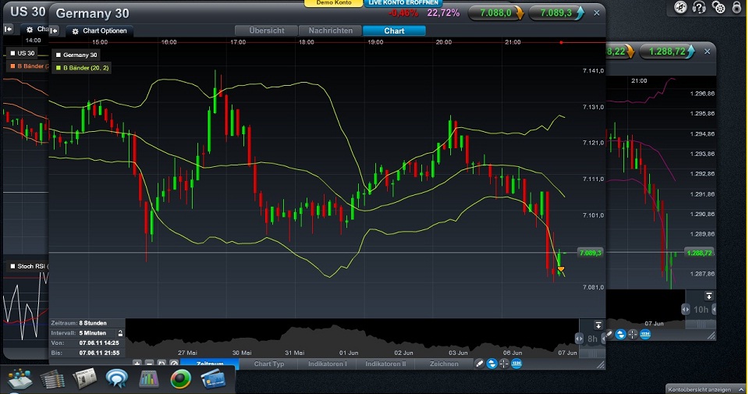Image resolution: width=749 pixels, height=394 pixels.
Task: Collapse right window timeline with down-arrow button
Action: coord(709,296)
